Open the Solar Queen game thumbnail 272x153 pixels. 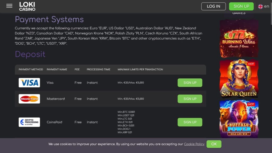click(x=239, y=79)
